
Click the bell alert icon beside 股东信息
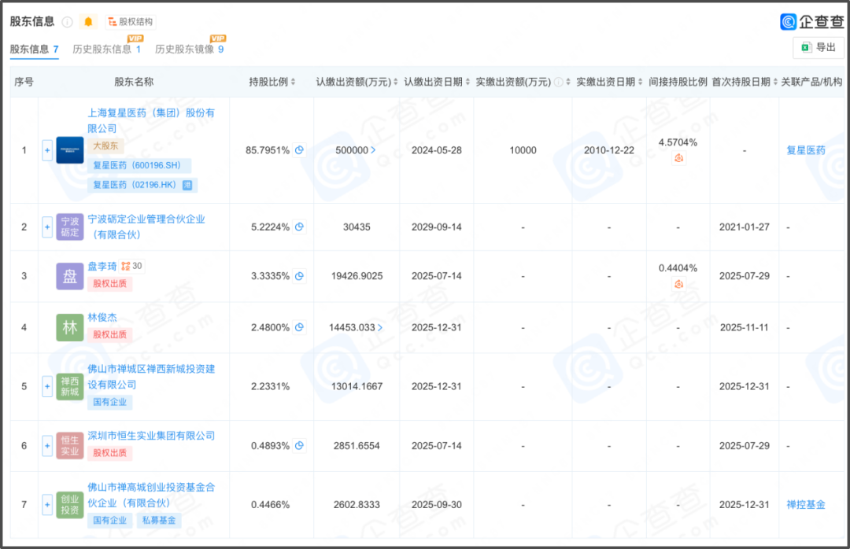coord(88,21)
